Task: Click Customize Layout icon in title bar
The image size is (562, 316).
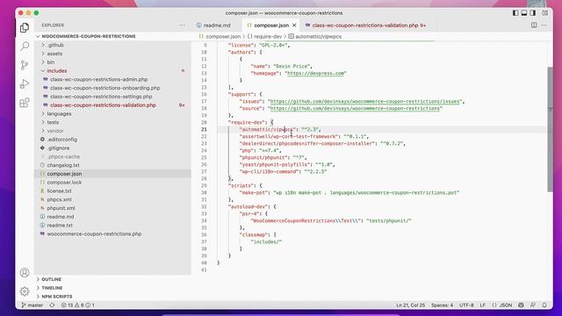Action: 544,13
